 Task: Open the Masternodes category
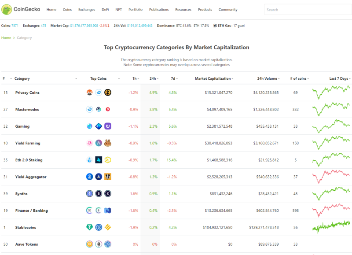(27, 109)
